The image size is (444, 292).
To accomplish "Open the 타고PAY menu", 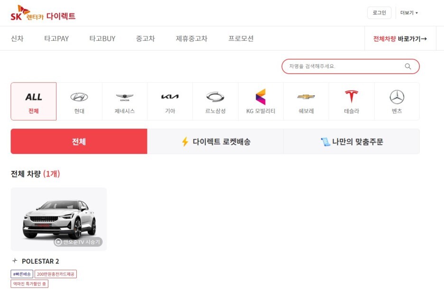I will tap(56, 38).
